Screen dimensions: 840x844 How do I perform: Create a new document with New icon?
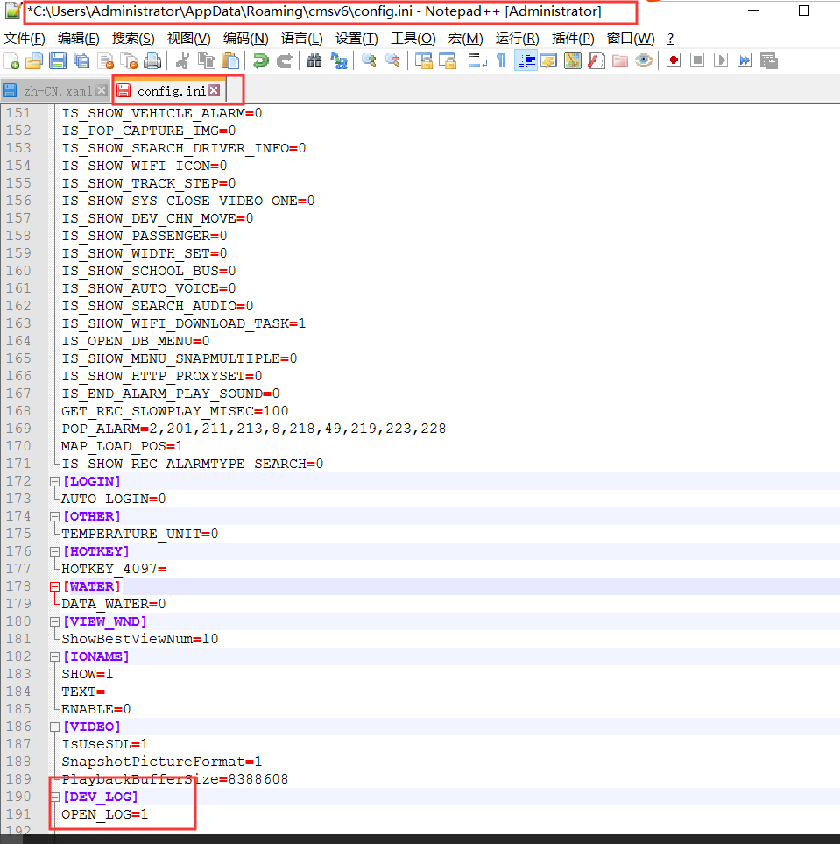click(x=11, y=60)
